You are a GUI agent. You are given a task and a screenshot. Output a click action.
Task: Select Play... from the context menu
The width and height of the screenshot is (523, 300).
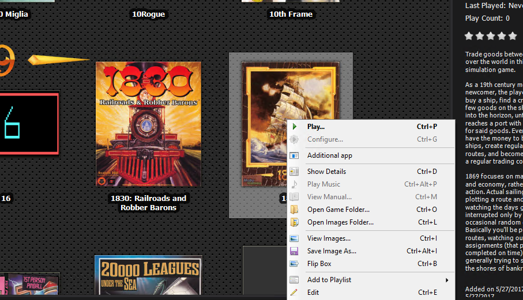pos(371,127)
